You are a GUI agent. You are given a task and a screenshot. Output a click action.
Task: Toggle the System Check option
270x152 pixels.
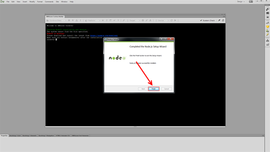pos(207,20)
